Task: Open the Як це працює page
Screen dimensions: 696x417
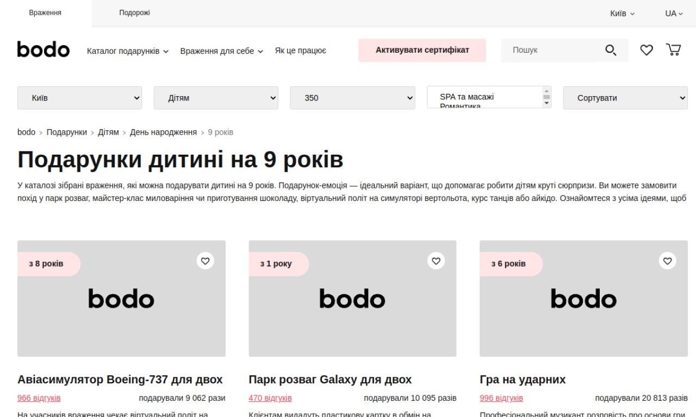Action: tap(300, 51)
